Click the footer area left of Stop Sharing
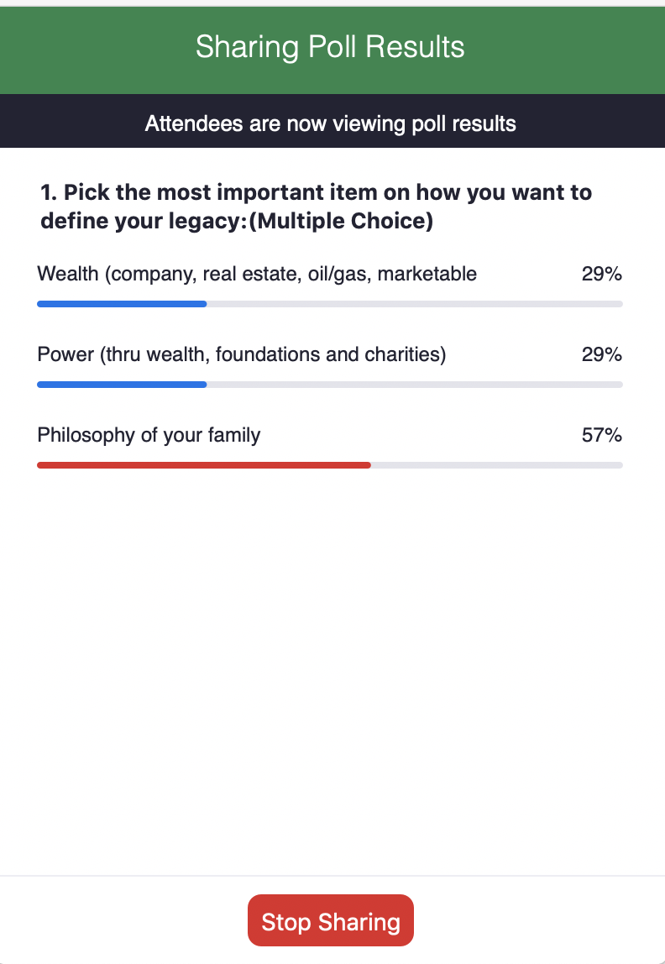This screenshot has width=665, height=964. (124, 921)
